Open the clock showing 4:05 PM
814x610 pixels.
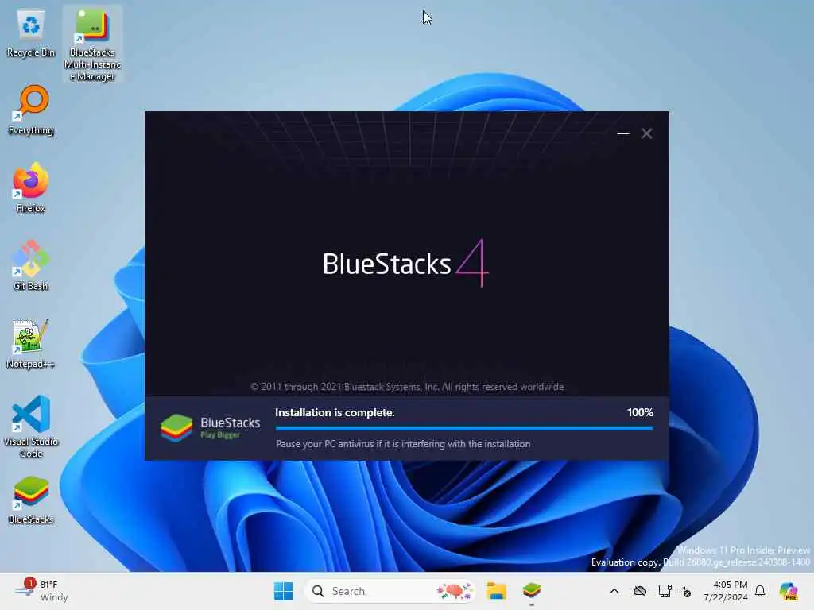(x=725, y=591)
